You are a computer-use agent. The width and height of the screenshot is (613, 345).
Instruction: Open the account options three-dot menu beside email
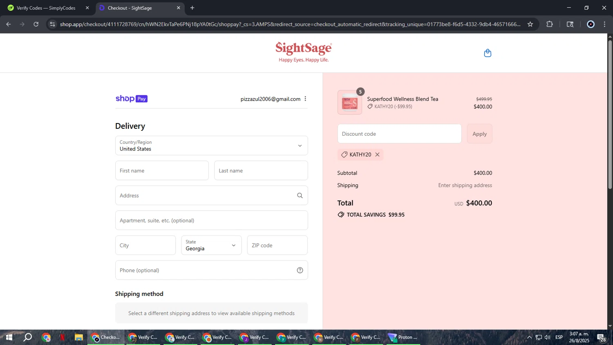[x=305, y=99]
